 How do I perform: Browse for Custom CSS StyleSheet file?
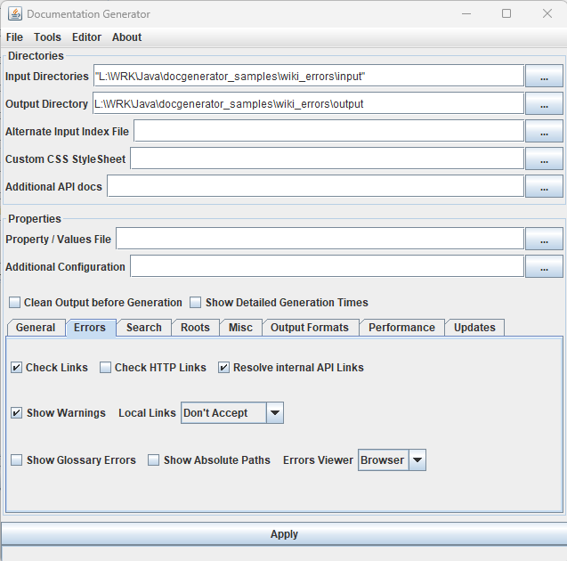[x=544, y=159]
